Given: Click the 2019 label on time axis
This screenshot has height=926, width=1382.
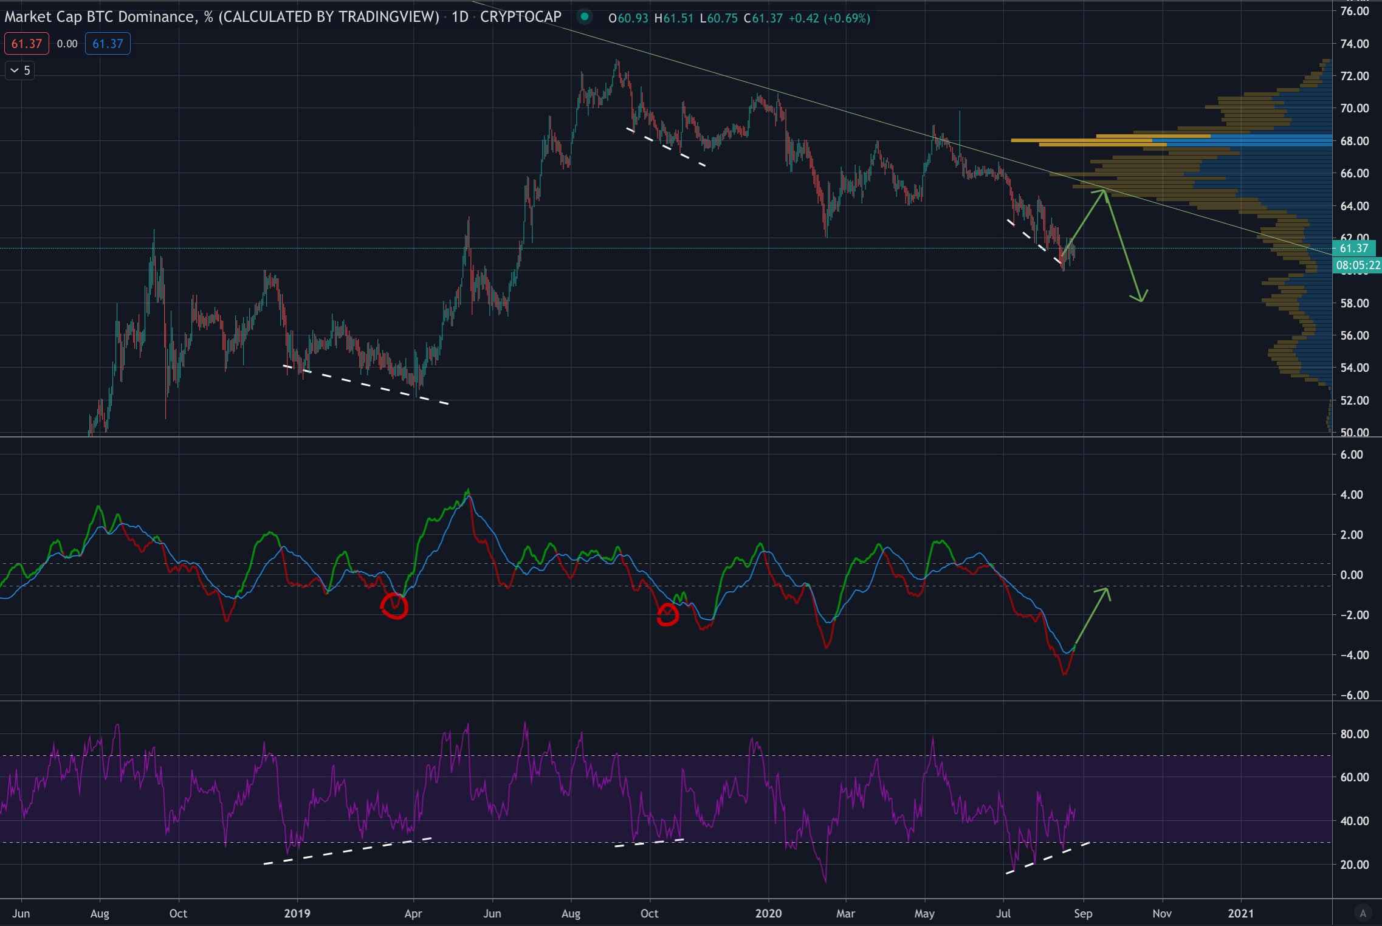Looking at the screenshot, I should pyautogui.click(x=297, y=913).
